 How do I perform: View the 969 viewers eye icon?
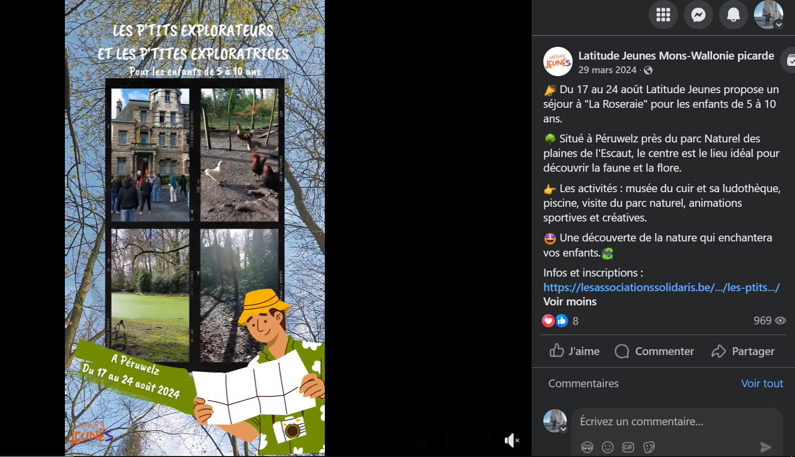[x=780, y=320]
